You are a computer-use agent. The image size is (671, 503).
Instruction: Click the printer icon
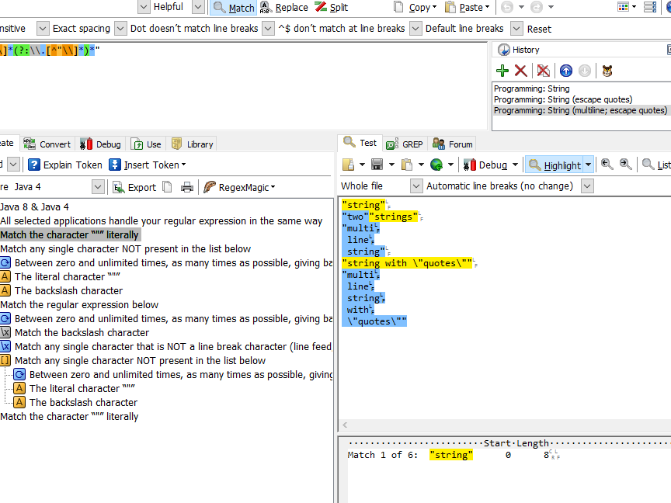[187, 187]
